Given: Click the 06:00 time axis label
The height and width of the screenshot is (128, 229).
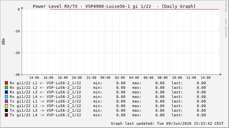Looking at the screenshot, I should (149, 78).
